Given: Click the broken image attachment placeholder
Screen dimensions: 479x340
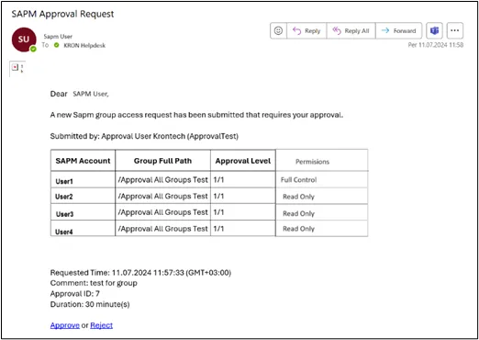Looking at the screenshot, I should coord(15,67).
